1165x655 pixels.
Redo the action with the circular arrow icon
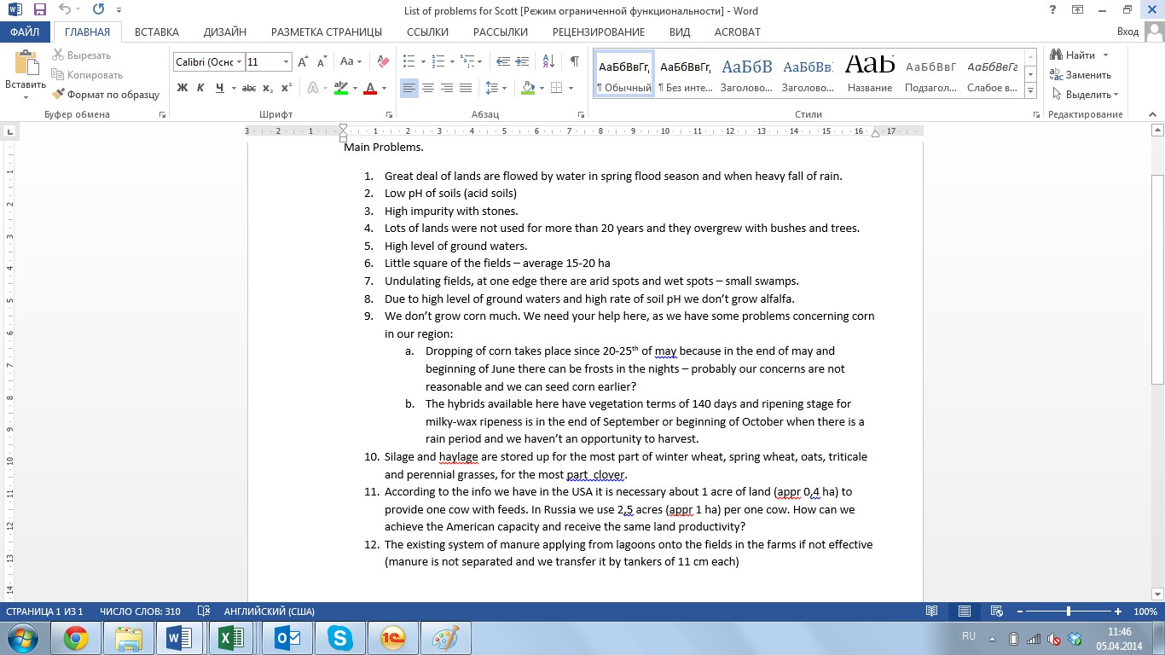tap(98, 10)
